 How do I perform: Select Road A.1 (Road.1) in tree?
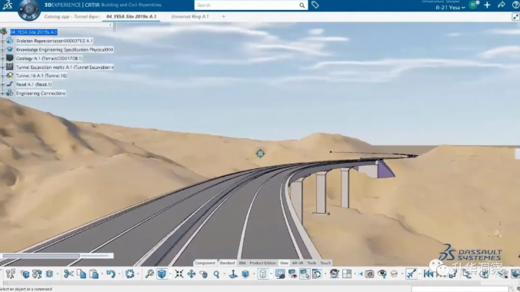pos(34,85)
